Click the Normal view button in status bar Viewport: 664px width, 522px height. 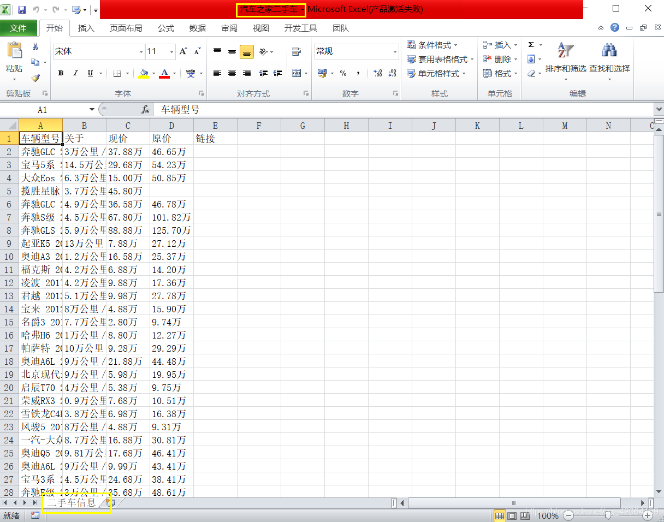coord(500,515)
